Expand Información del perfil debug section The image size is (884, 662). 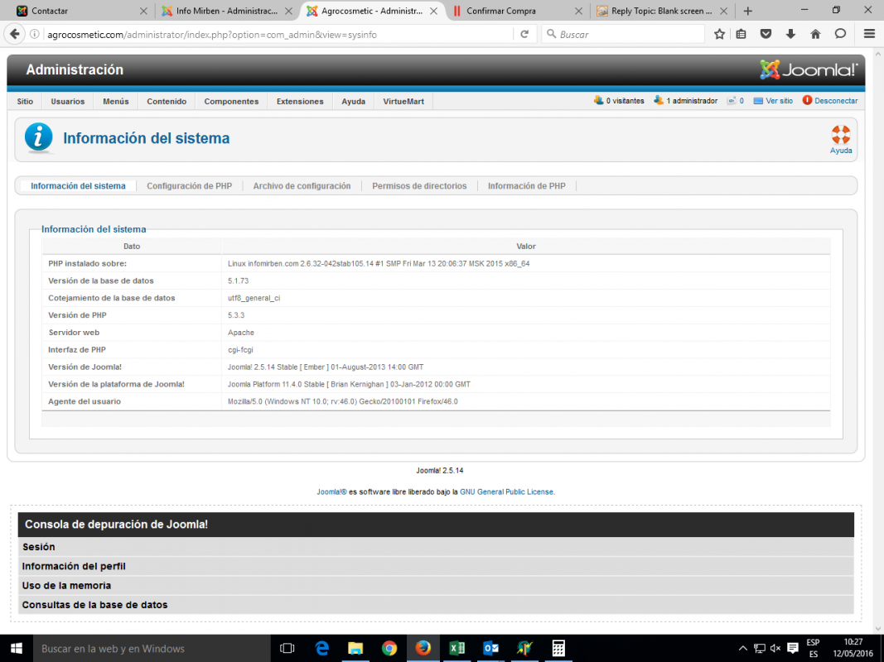pyautogui.click(x=74, y=566)
